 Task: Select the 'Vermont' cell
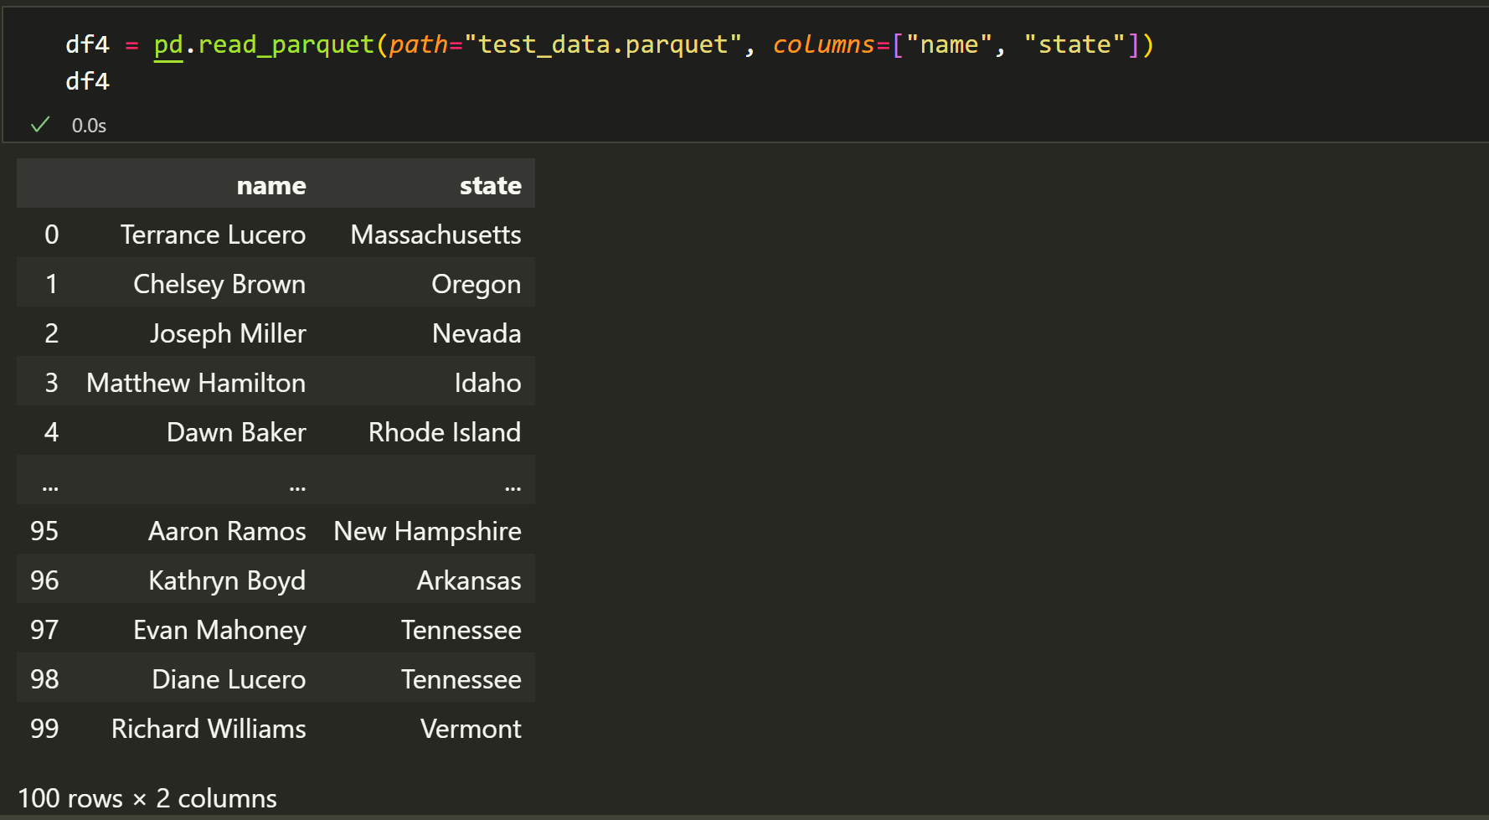point(471,729)
